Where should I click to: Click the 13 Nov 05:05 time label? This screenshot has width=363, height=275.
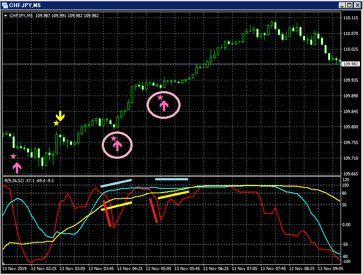click(158, 269)
